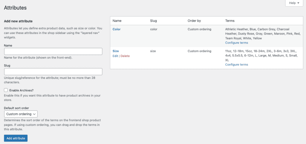The image size is (306, 144).
Task: Configure terms for the Color attribute
Action: 236,43
